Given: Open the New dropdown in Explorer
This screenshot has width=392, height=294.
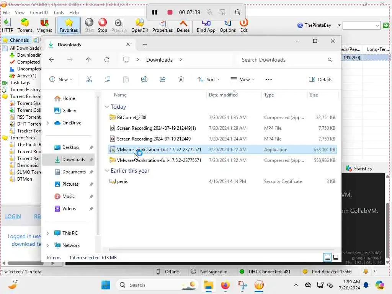Looking at the screenshot, I should point(61,80).
